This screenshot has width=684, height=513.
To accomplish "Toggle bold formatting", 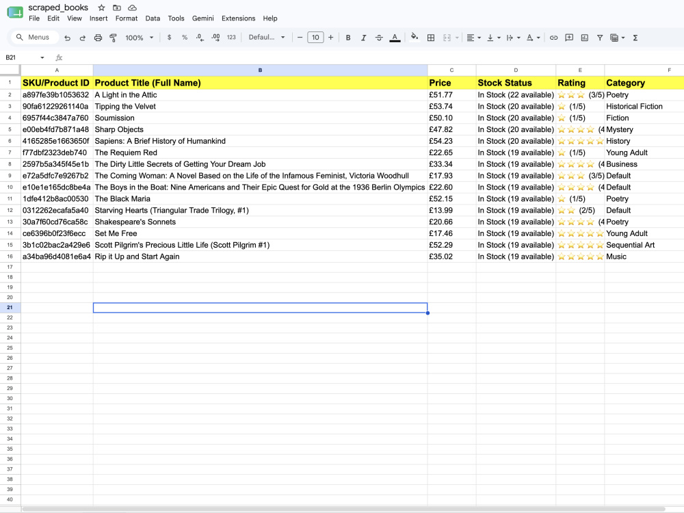I will point(348,38).
